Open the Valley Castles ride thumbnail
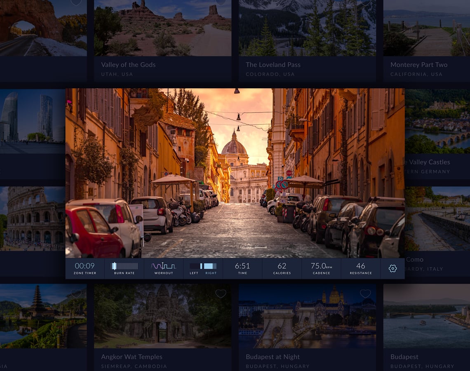 pyautogui.click(x=437, y=121)
